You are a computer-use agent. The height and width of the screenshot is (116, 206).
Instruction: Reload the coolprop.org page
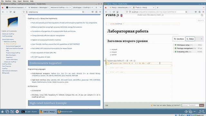click(x=11, y=12)
